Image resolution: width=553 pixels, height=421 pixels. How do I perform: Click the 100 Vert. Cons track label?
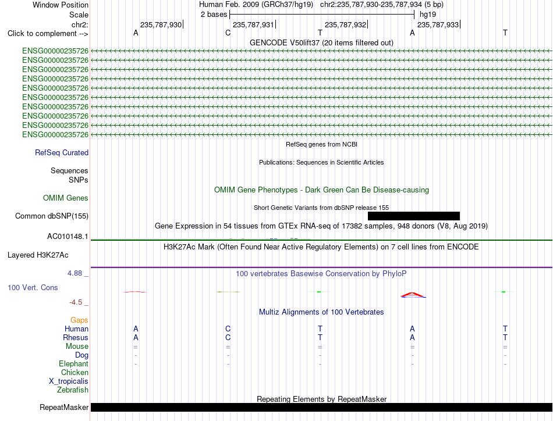coord(33,287)
